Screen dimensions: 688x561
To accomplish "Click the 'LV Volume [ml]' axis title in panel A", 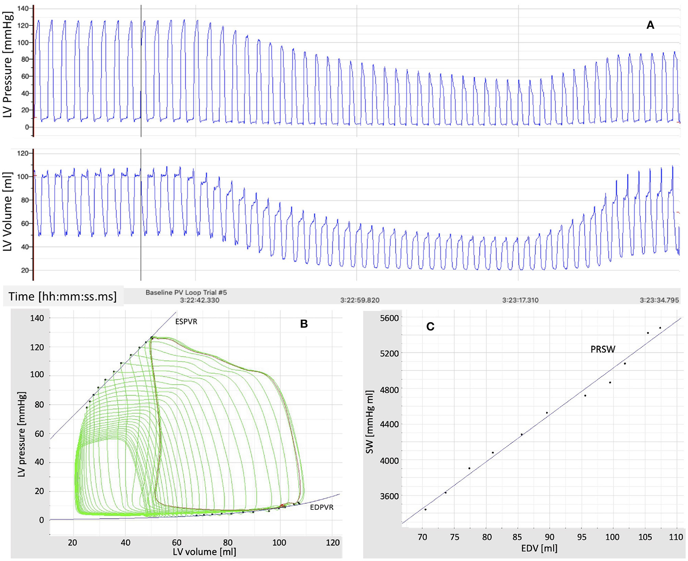I will [8, 212].
